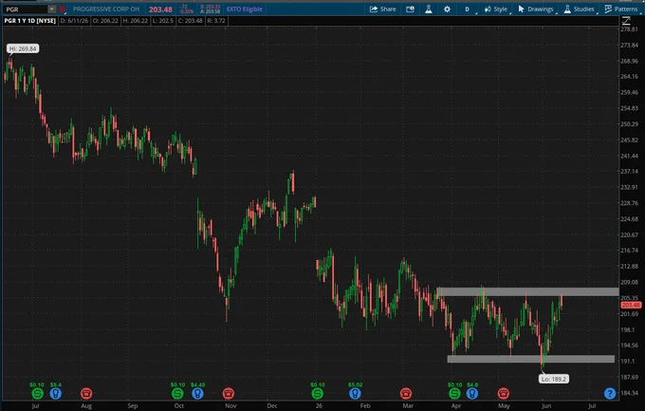Image resolution: width=645 pixels, height=411 pixels.
Task: Click the November conference call phone icon
Action: tap(229, 393)
